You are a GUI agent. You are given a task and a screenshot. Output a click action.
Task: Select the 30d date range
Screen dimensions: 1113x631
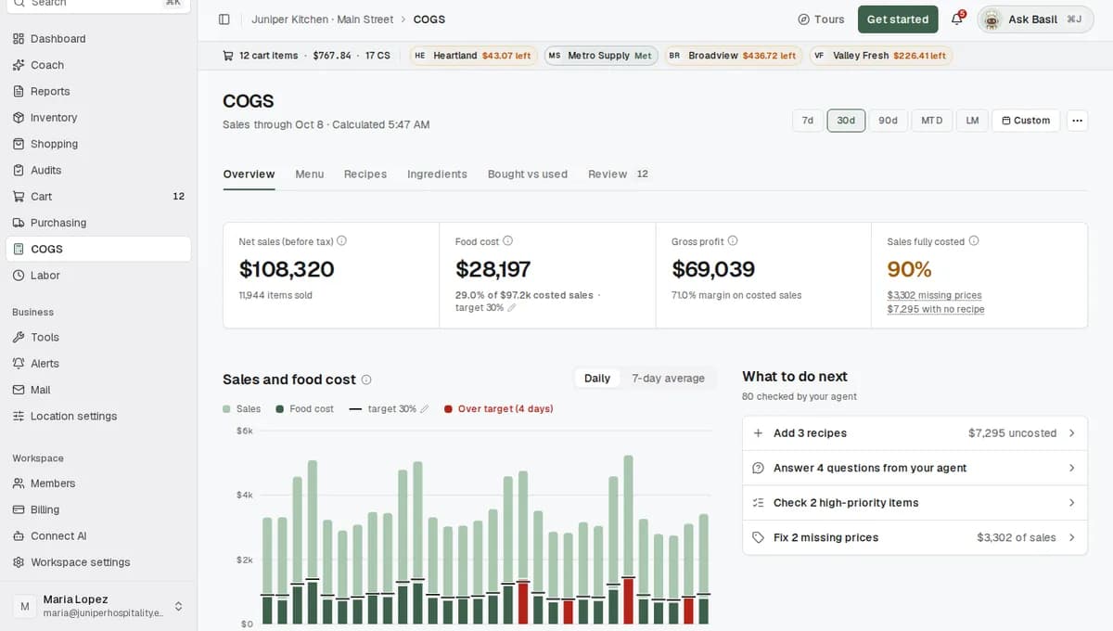click(x=846, y=121)
